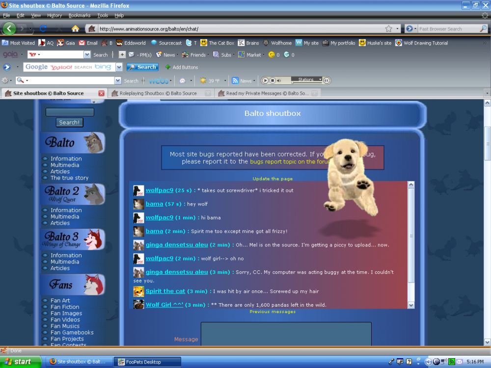Viewport: 491px width, 368px height.
Task: Start the toolbar radio play button
Action: tap(265, 81)
